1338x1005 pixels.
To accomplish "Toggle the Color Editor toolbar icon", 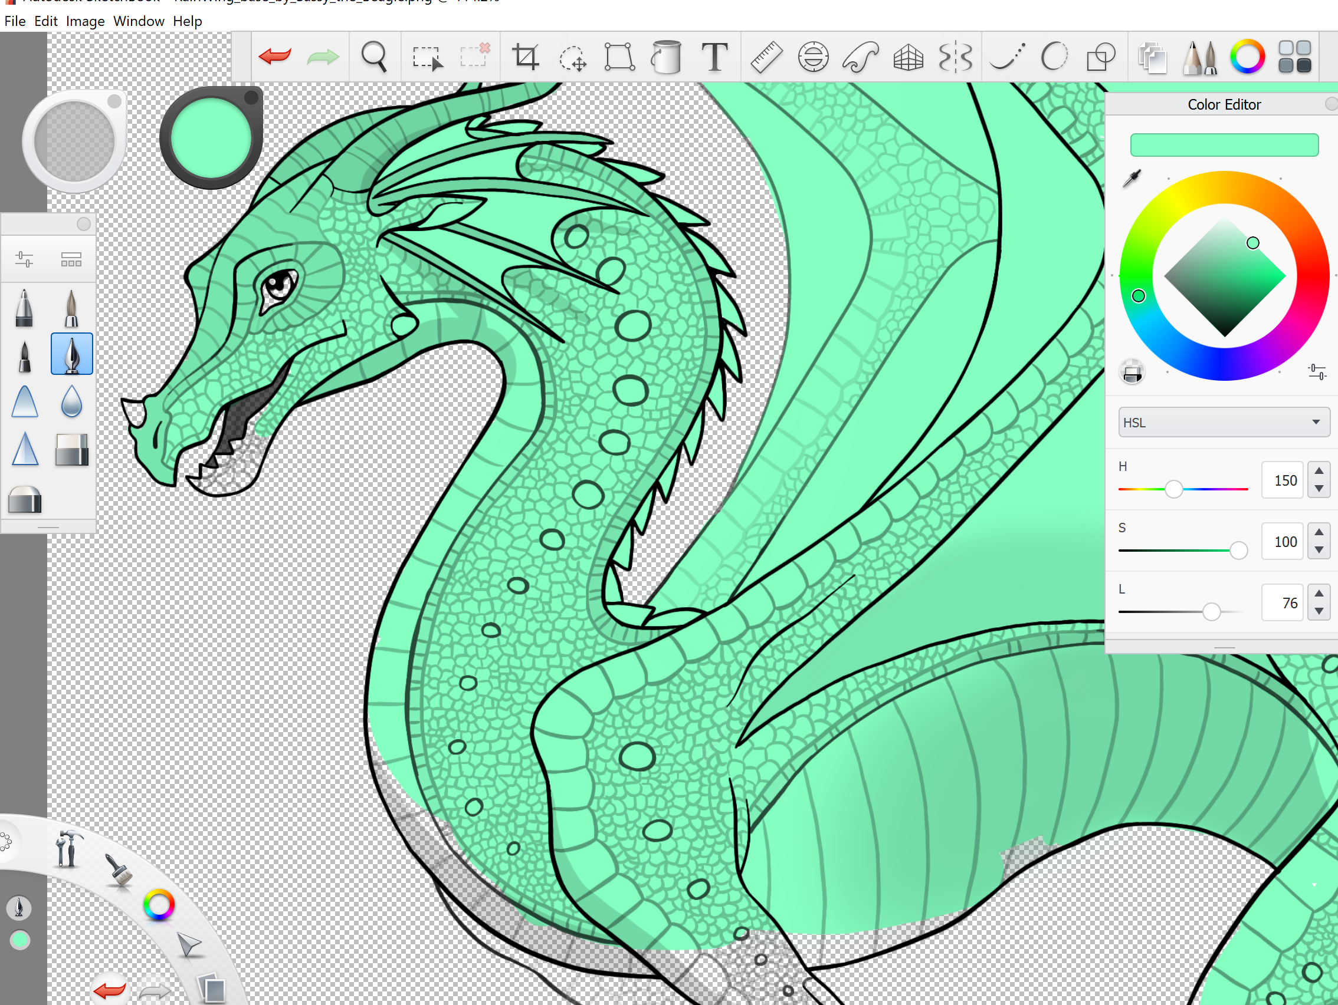I will click(1247, 57).
